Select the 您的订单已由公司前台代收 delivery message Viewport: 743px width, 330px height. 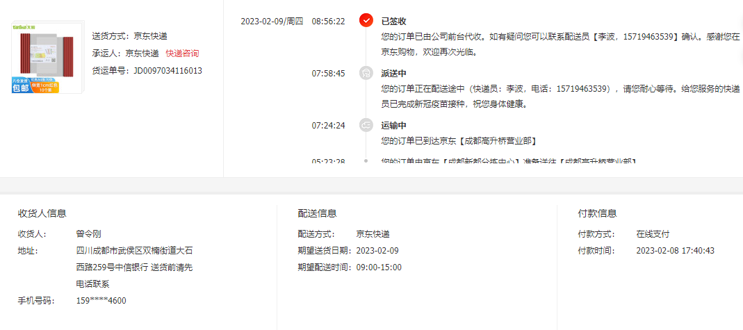(x=562, y=44)
